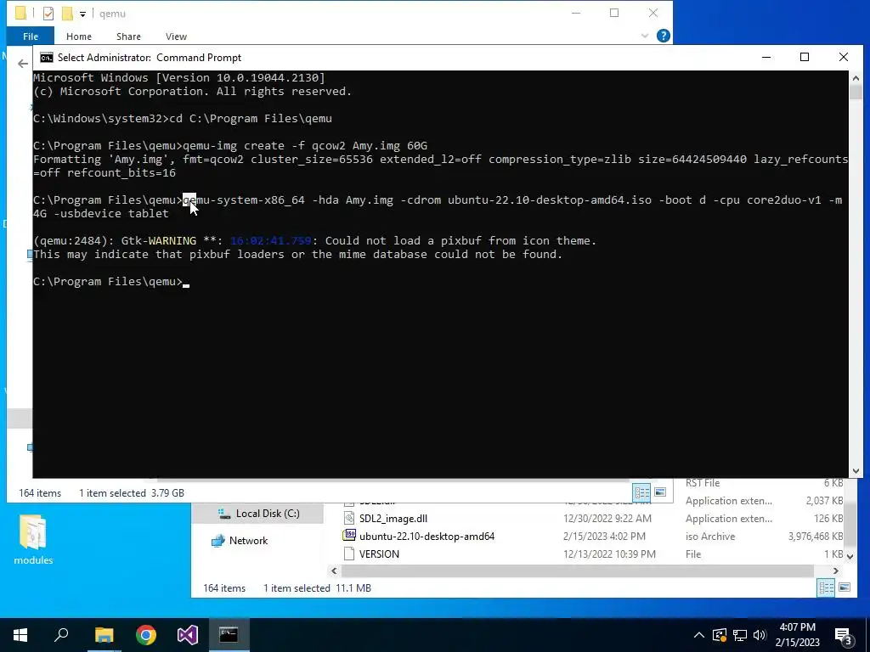The image size is (870, 652).
Task: Select the ubuntu-22.10-desktop-amd64 iso file
Action: [x=427, y=537]
